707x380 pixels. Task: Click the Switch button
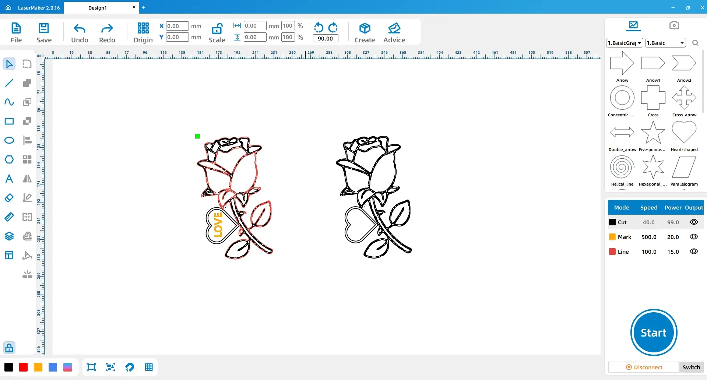click(x=691, y=367)
